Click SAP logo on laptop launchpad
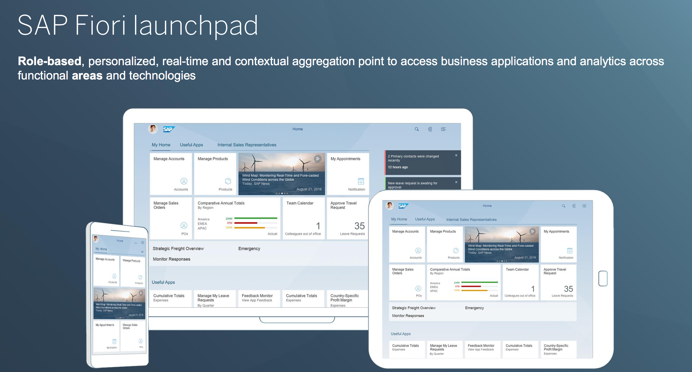This screenshot has height=372, width=692. click(169, 129)
